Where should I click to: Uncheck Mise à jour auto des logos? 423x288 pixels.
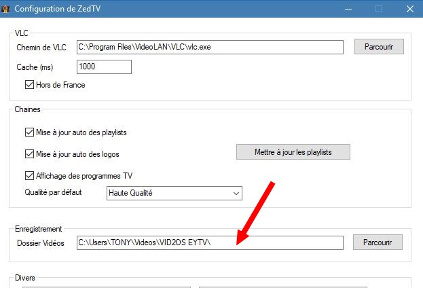point(29,154)
